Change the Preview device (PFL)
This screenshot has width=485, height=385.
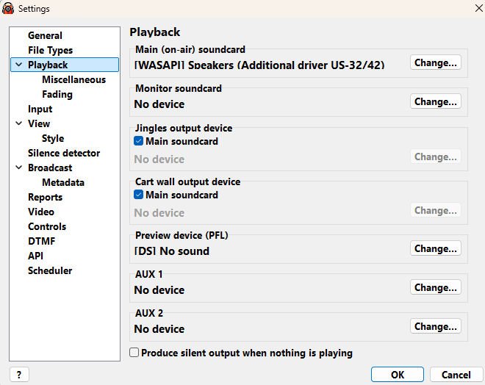click(x=436, y=248)
